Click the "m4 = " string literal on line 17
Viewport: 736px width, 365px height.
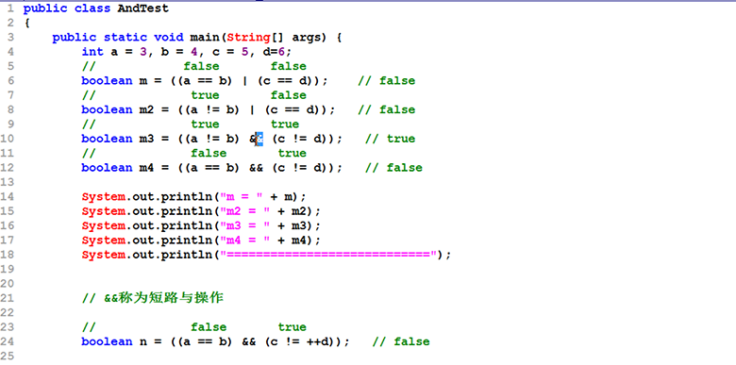pos(244,241)
